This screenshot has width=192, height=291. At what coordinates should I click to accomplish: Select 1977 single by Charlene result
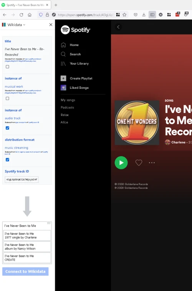pos(27,236)
